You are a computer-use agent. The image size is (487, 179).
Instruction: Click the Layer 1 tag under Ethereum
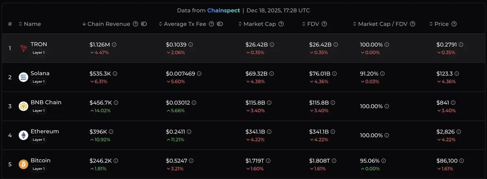[x=39, y=140]
